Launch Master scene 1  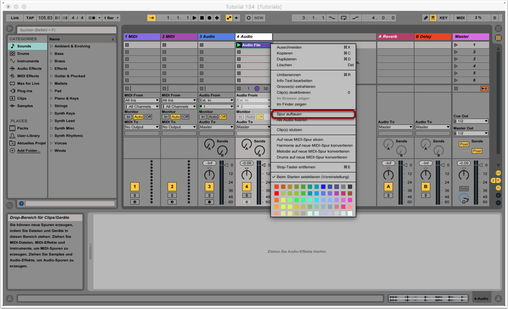456,45
